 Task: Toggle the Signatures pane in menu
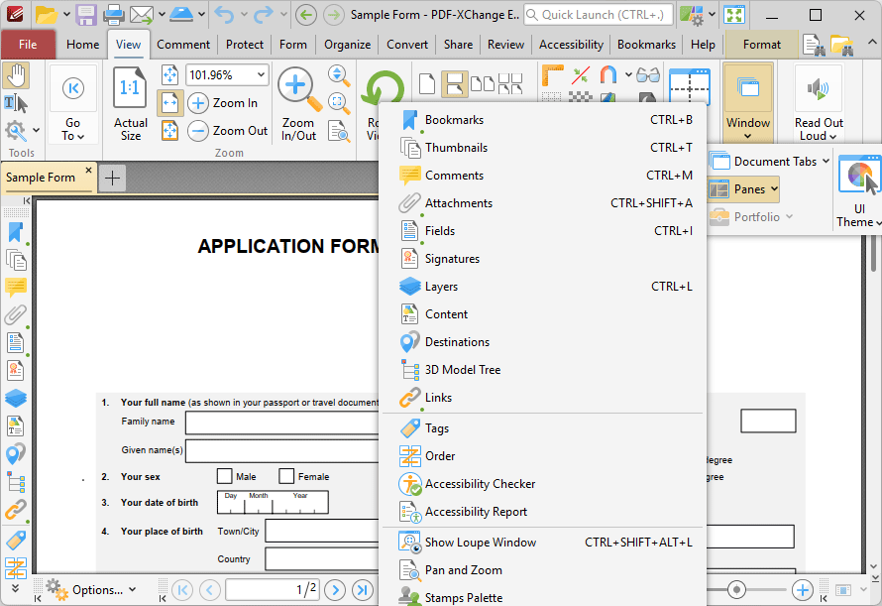(545, 259)
